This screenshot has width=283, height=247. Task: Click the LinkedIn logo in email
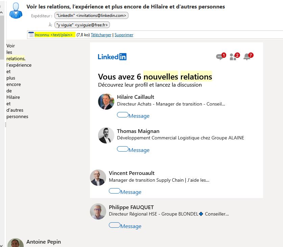point(112,57)
